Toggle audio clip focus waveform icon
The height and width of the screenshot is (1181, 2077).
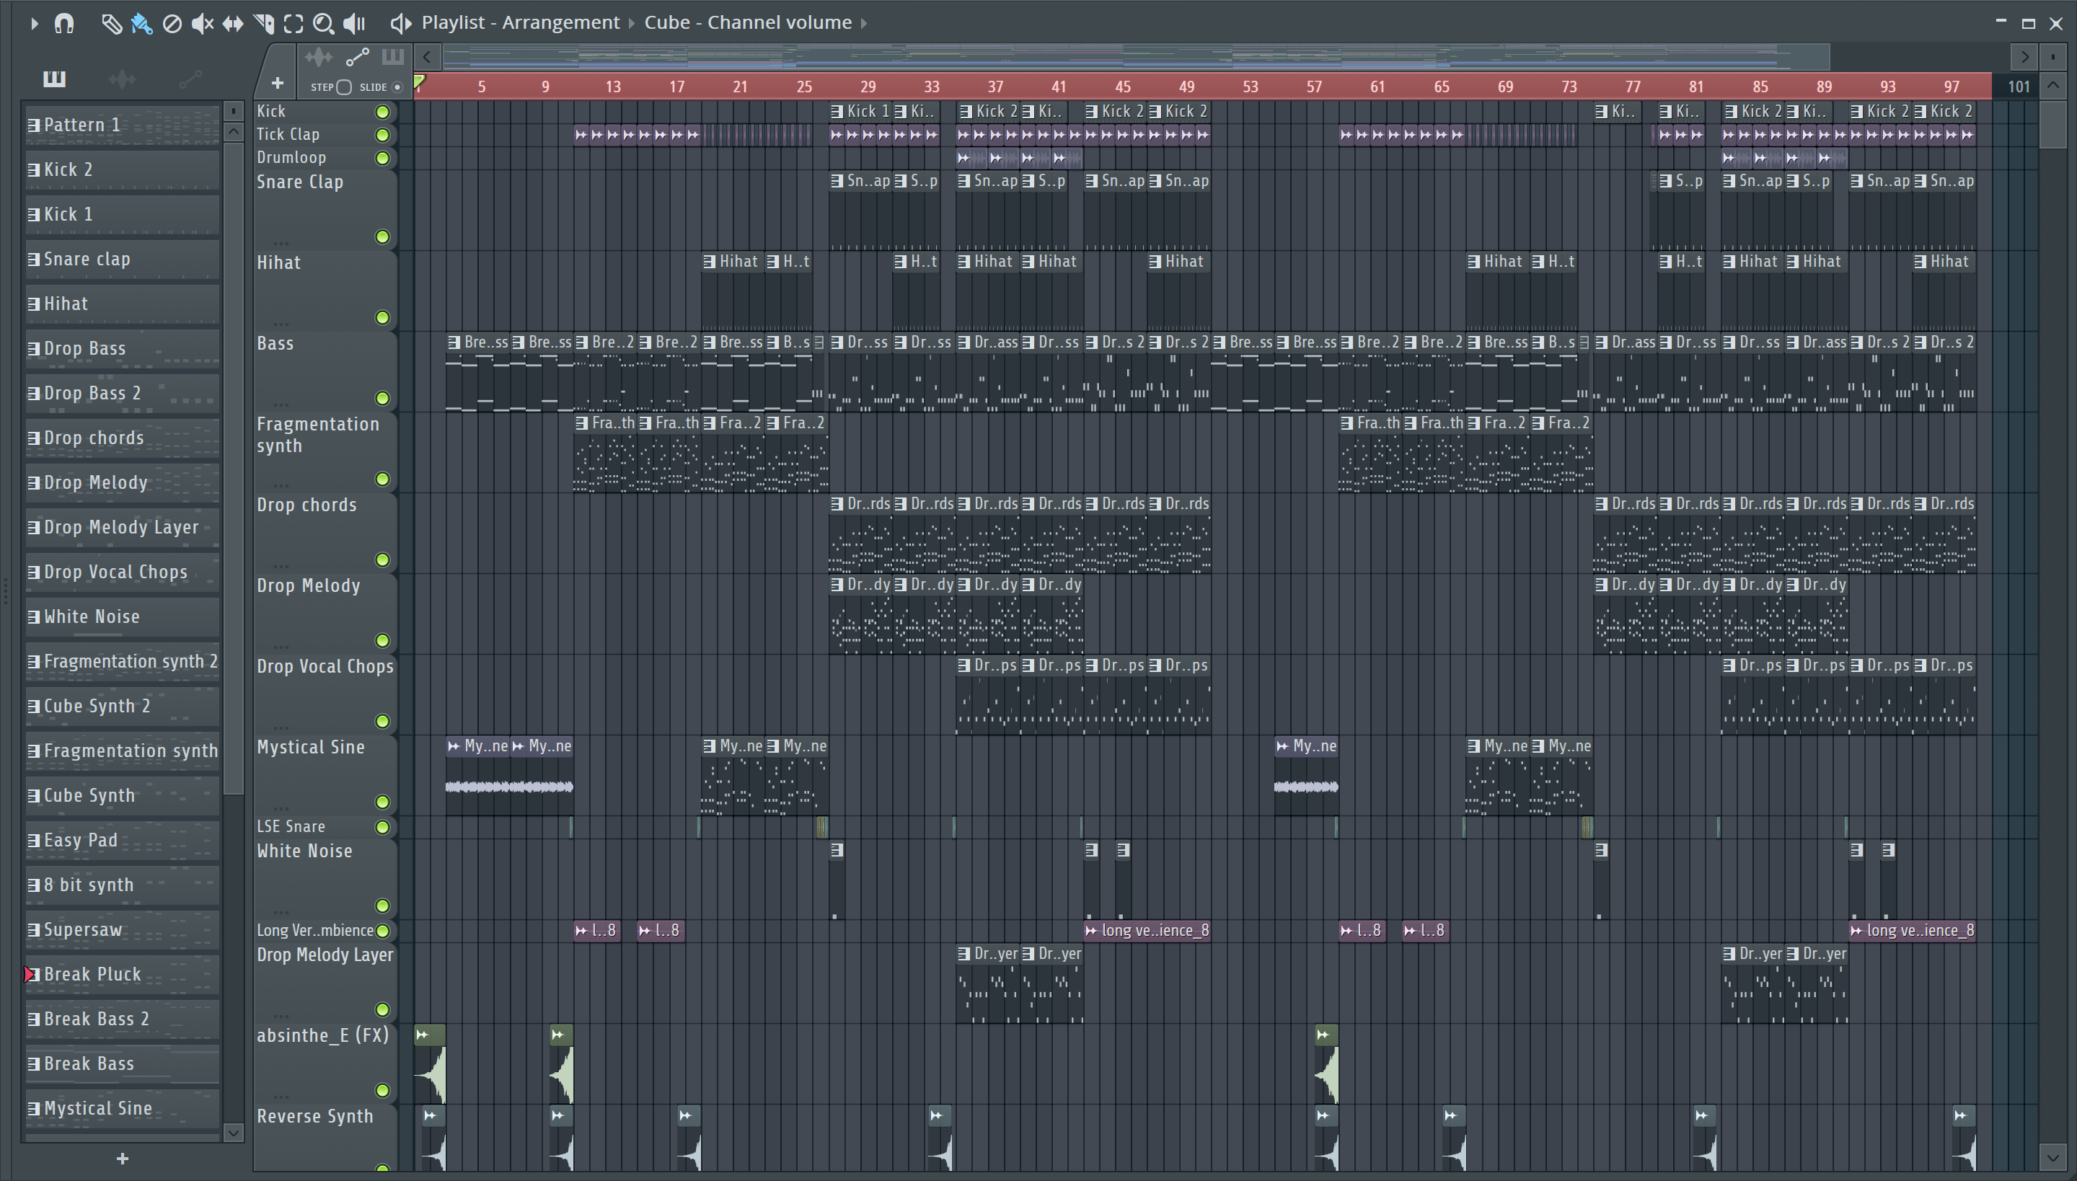(318, 57)
